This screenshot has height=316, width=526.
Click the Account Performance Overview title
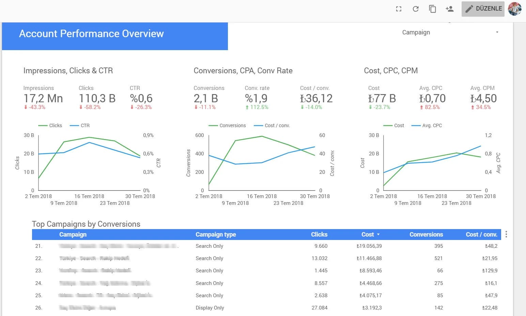tap(91, 34)
